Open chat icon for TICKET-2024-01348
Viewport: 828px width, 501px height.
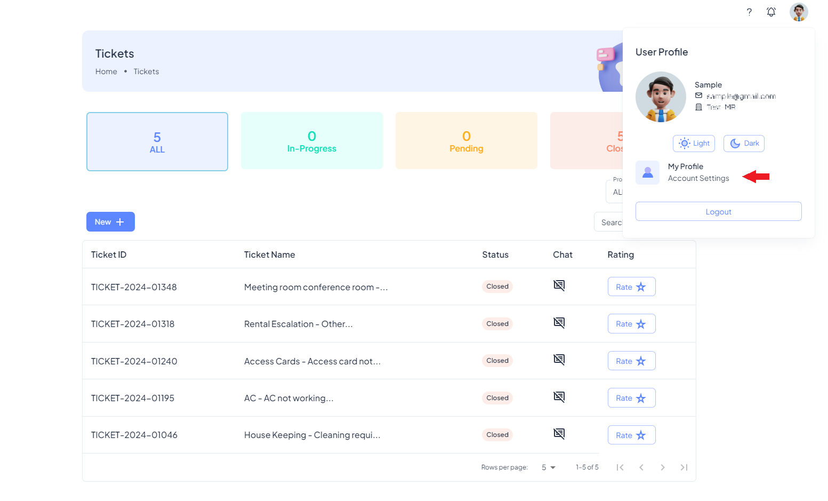[x=559, y=285]
